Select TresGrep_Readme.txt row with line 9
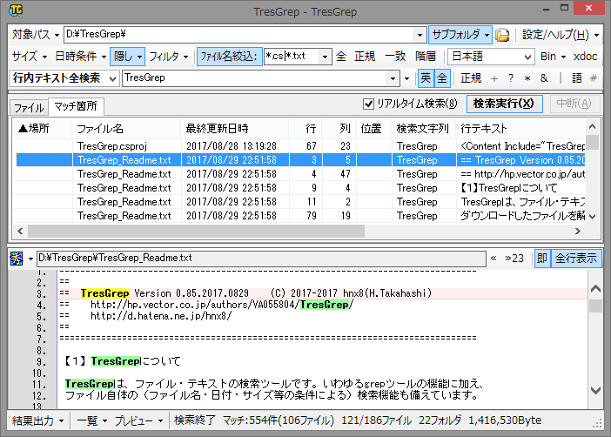The height and width of the screenshot is (437, 611). pos(299,188)
